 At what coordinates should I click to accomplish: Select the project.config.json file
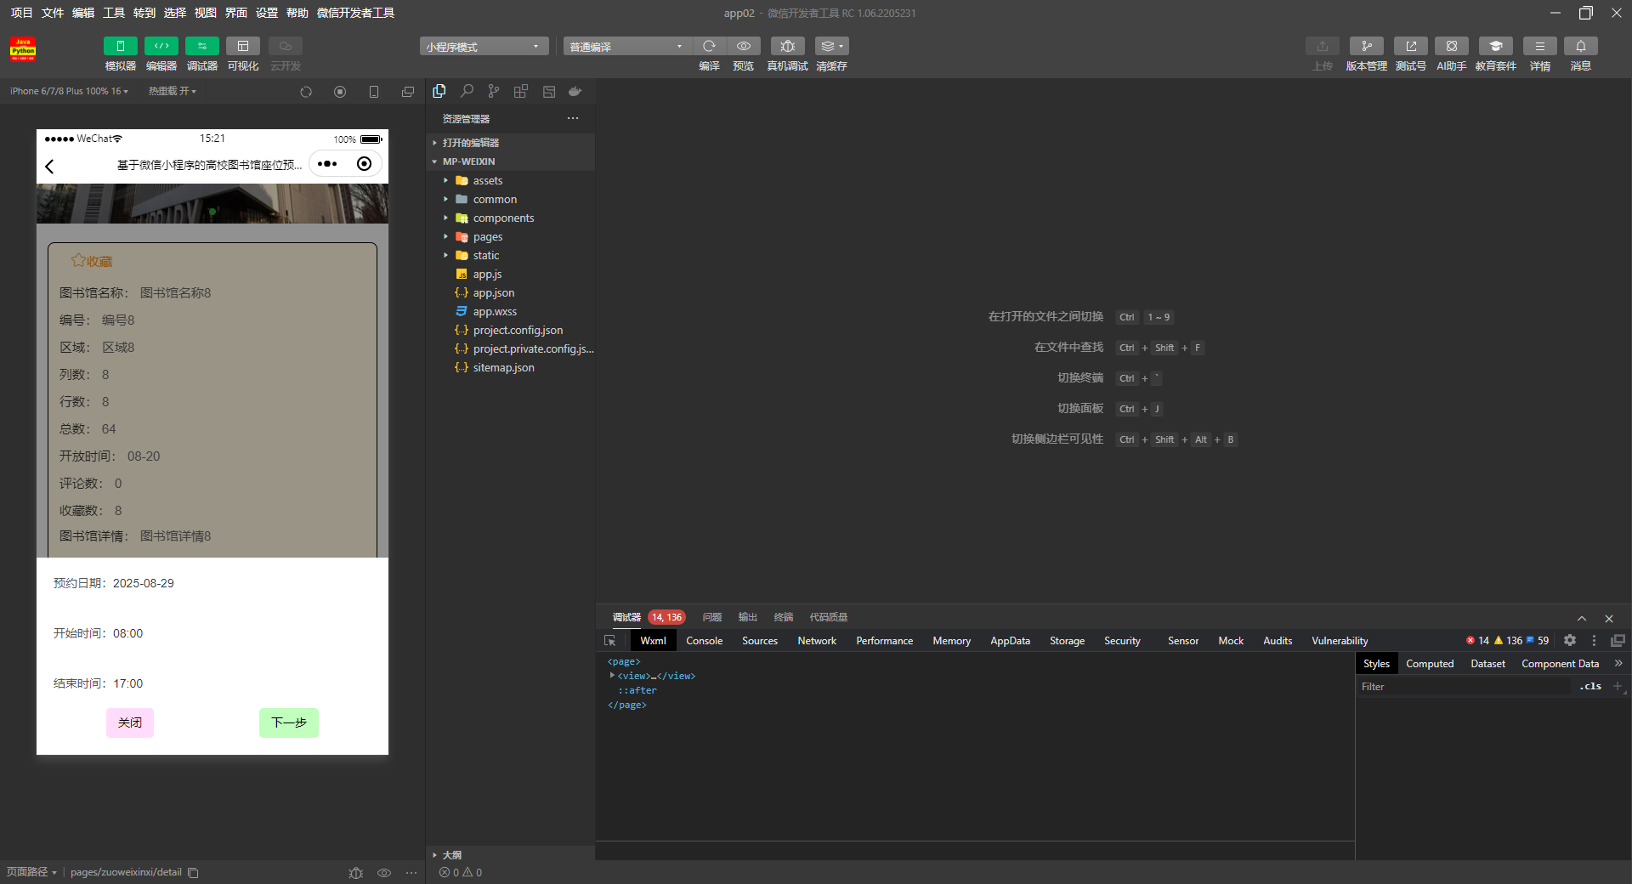(x=518, y=330)
